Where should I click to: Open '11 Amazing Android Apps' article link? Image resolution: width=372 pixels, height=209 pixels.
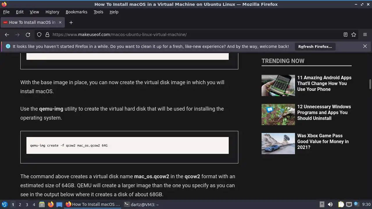324,83
